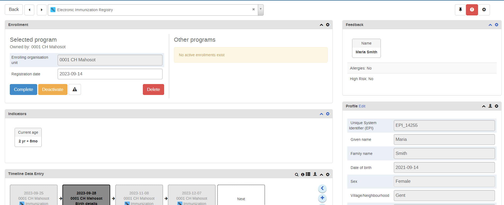Screen dimensions: 504x205
Task: Click the red Delete button
Action: click(x=153, y=89)
